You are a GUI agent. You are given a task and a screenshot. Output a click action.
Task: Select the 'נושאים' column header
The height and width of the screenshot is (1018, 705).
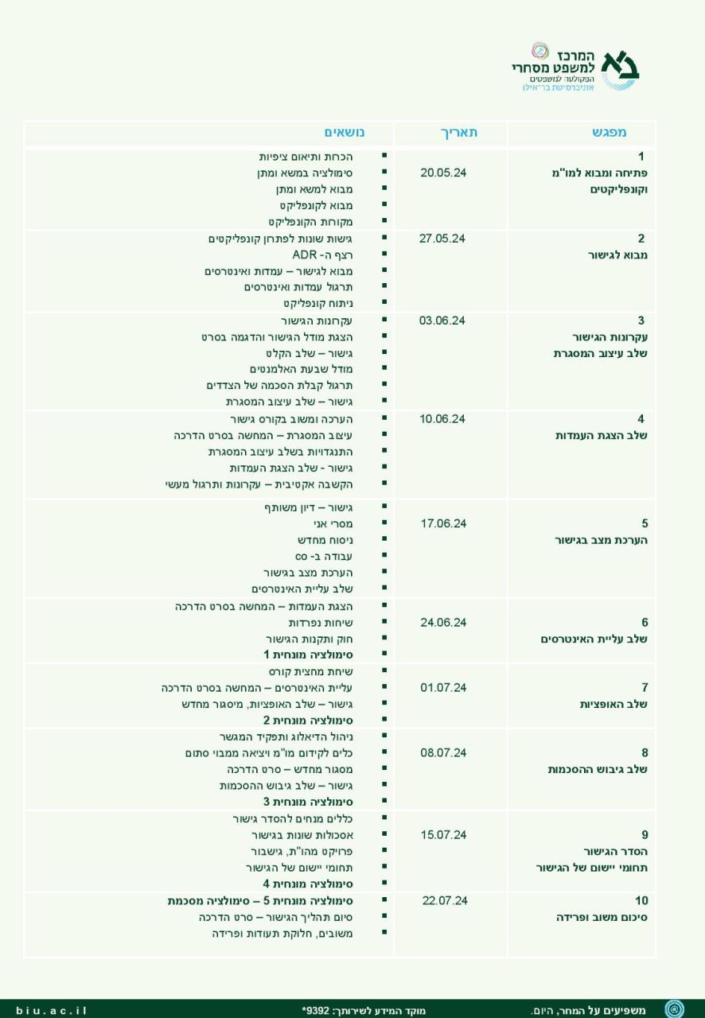(x=345, y=133)
